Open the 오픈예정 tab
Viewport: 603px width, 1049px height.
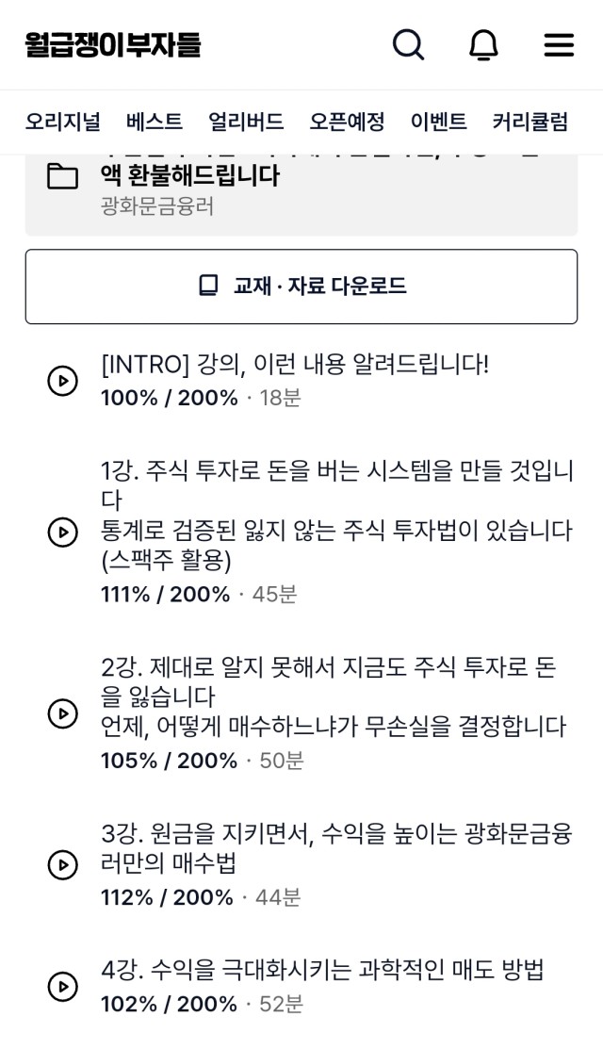click(347, 122)
